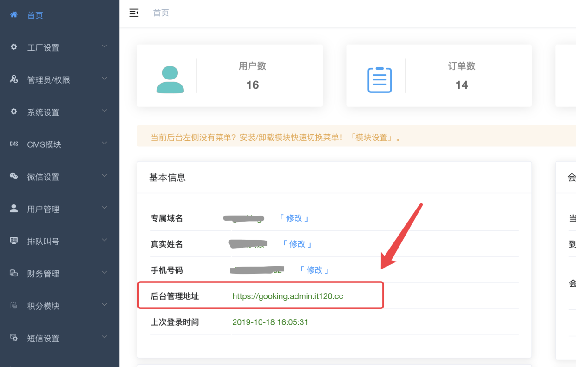Click 修改 next to 真实姓名
Viewport: 576px width, 367px height.
tap(297, 244)
